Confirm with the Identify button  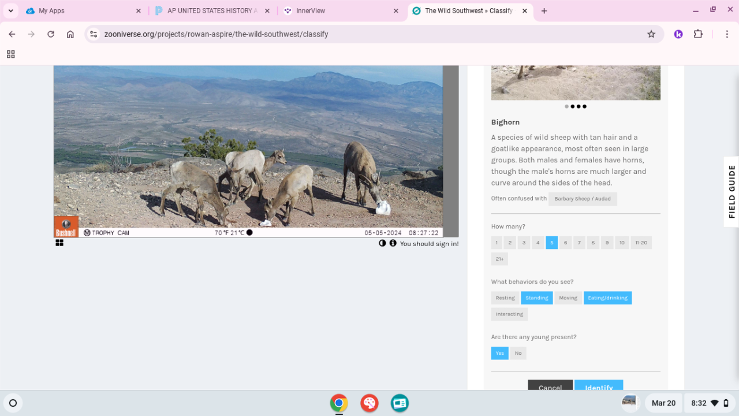point(599,385)
